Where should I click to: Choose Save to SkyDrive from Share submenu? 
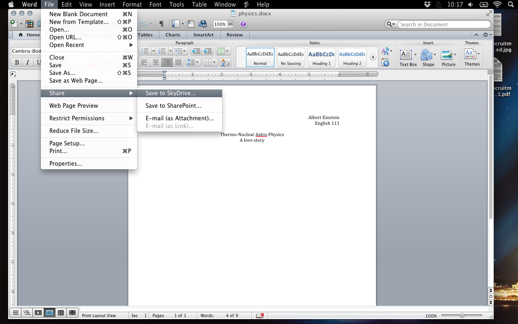point(170,93)
